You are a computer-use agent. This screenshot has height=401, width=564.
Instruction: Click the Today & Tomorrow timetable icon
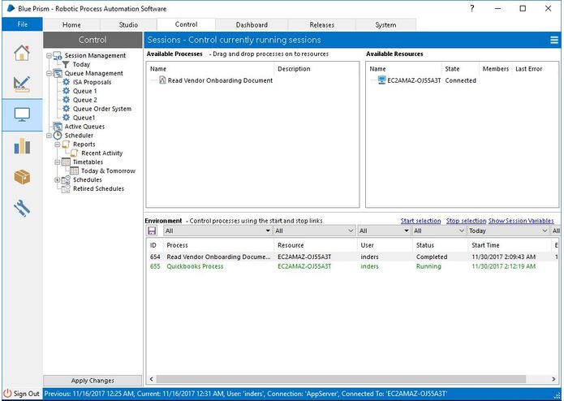click(x=74, y=170)
